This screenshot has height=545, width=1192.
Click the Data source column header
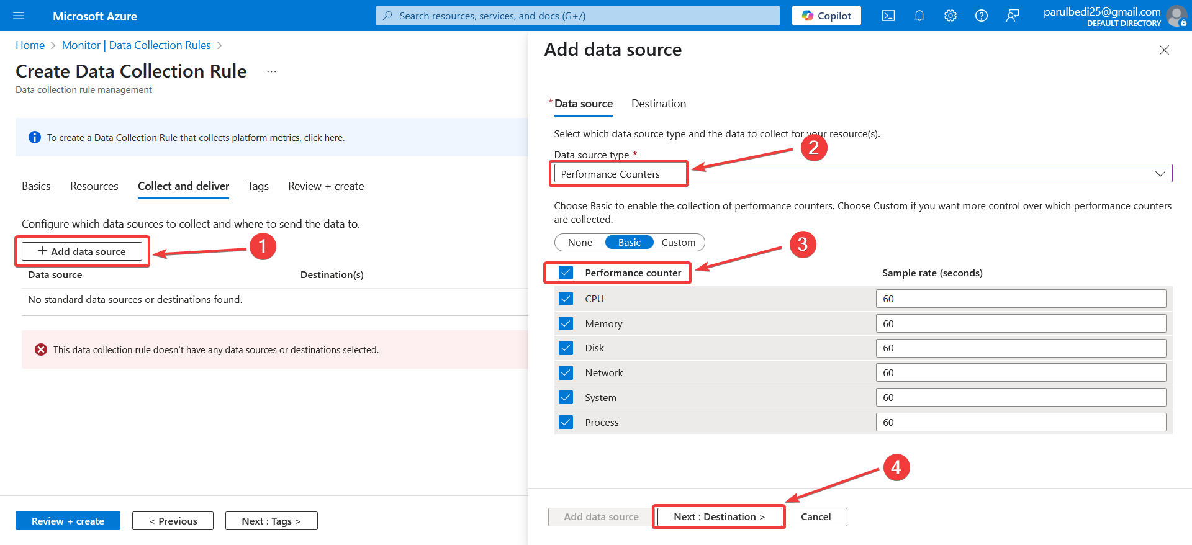(x=55, y=274)
